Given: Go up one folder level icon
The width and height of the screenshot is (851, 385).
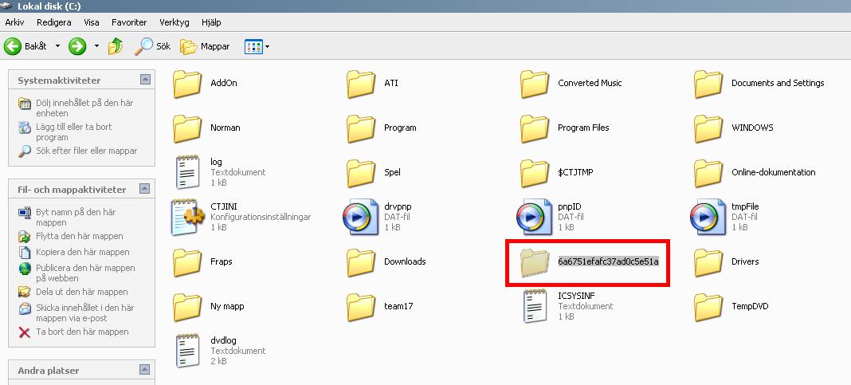Looking at the screenshot, I should 116,46.
